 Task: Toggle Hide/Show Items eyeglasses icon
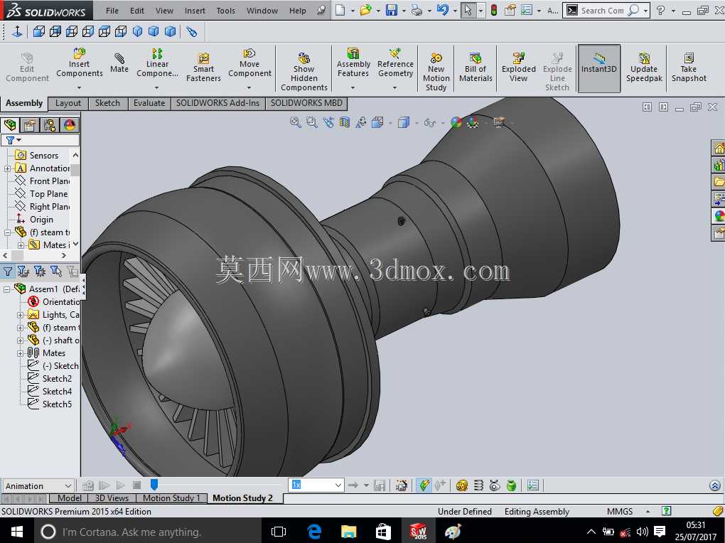tap(429, 122)
